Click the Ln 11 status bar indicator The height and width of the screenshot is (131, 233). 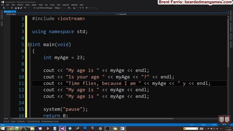point(191,125)
